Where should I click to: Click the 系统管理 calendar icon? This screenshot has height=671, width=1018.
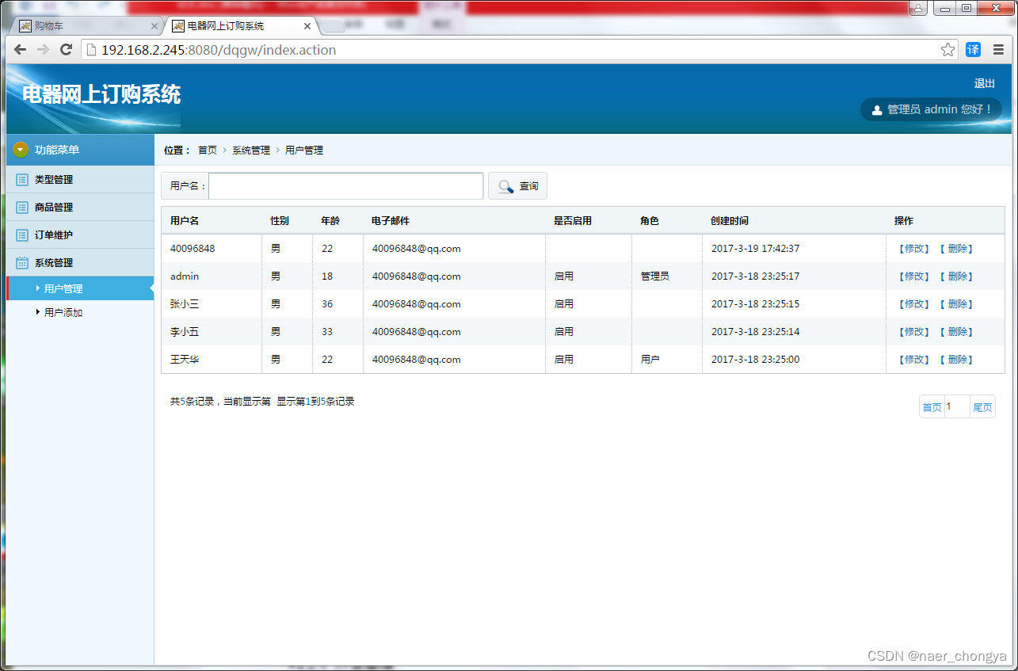tap(22, 263)
